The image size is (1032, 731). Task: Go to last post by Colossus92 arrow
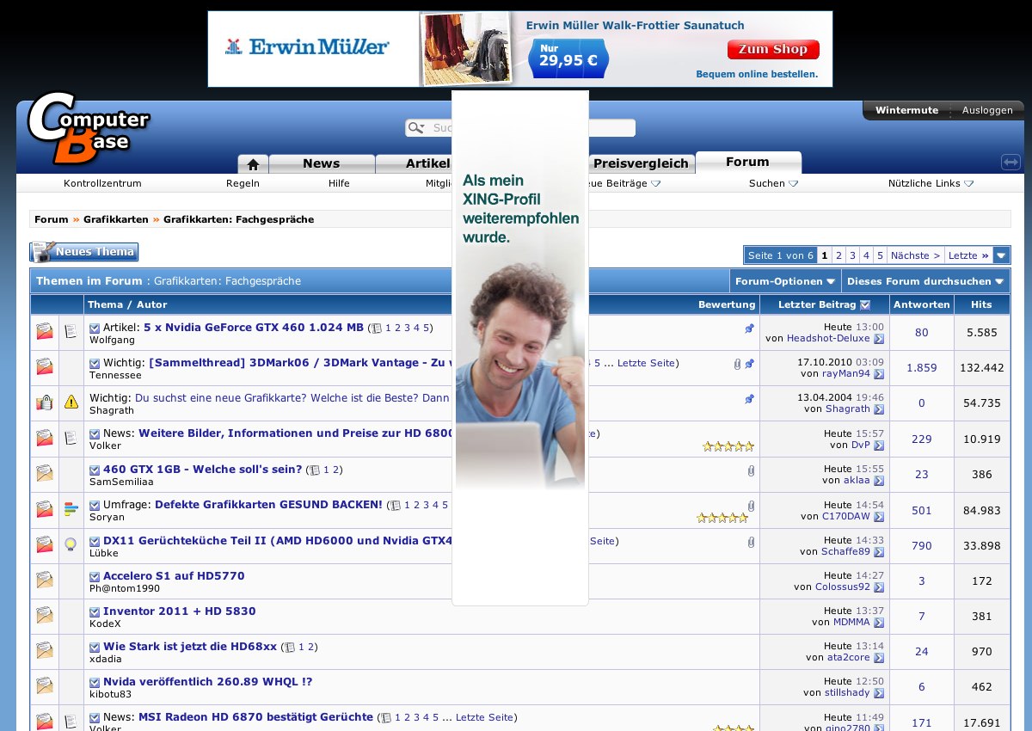(x=879, y=587)
